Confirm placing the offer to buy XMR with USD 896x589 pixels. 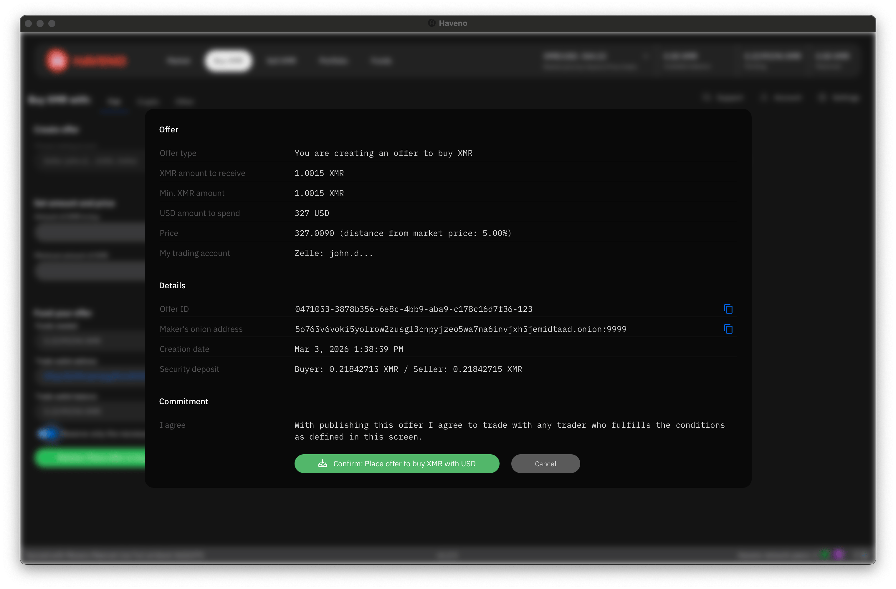tap(397, 463)
